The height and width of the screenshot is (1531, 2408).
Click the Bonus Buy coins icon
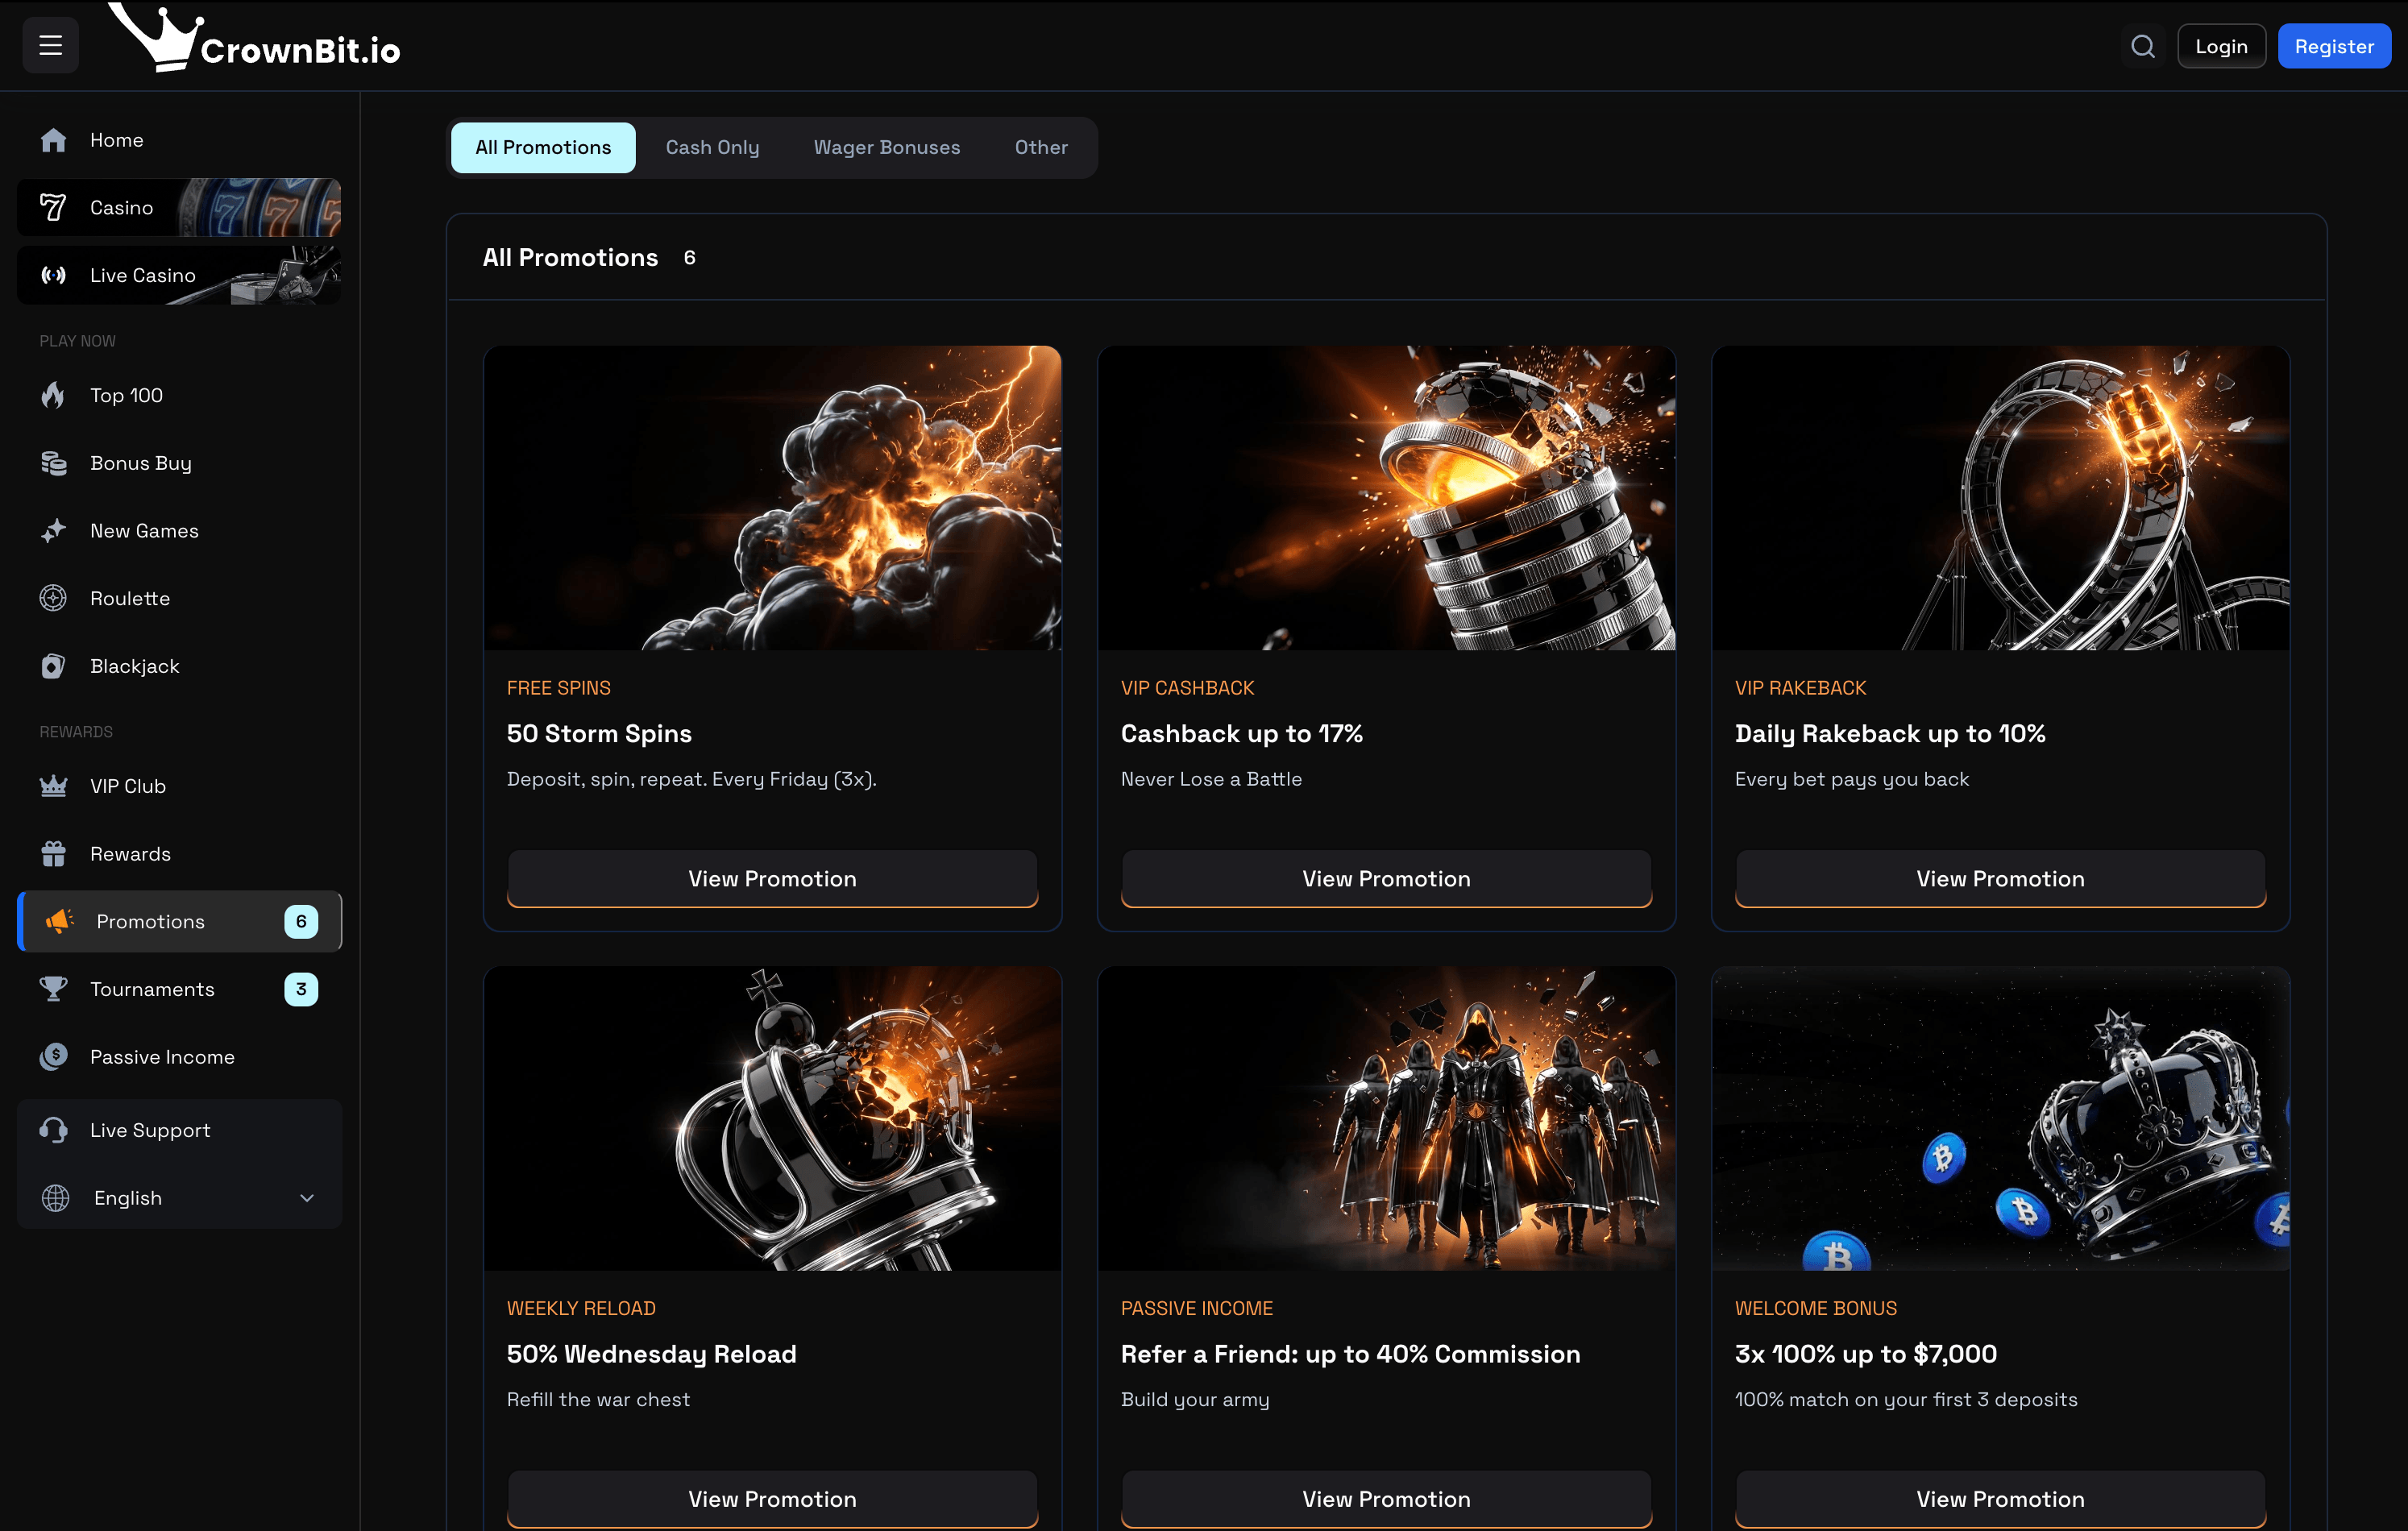pos(53,463)
